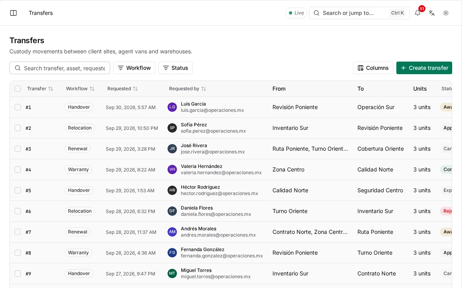462x288 pixels.
Task: Click Relocation tag on transfer #2
Action: pyautogui.click(x=80, y=128)
